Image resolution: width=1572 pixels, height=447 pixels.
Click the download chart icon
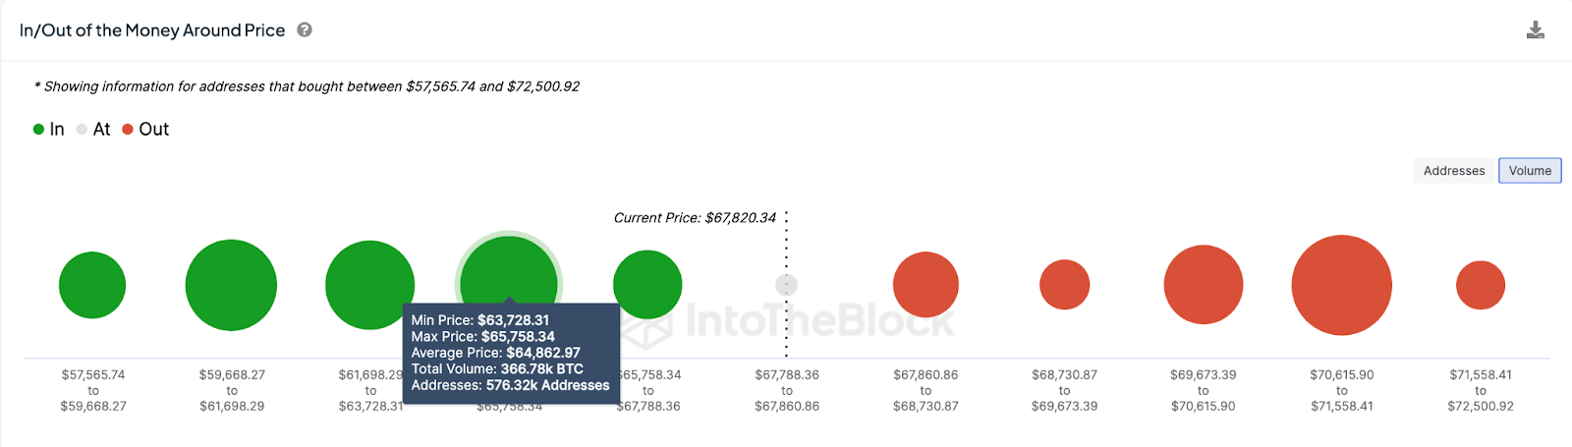click(x=1535, y=30)
